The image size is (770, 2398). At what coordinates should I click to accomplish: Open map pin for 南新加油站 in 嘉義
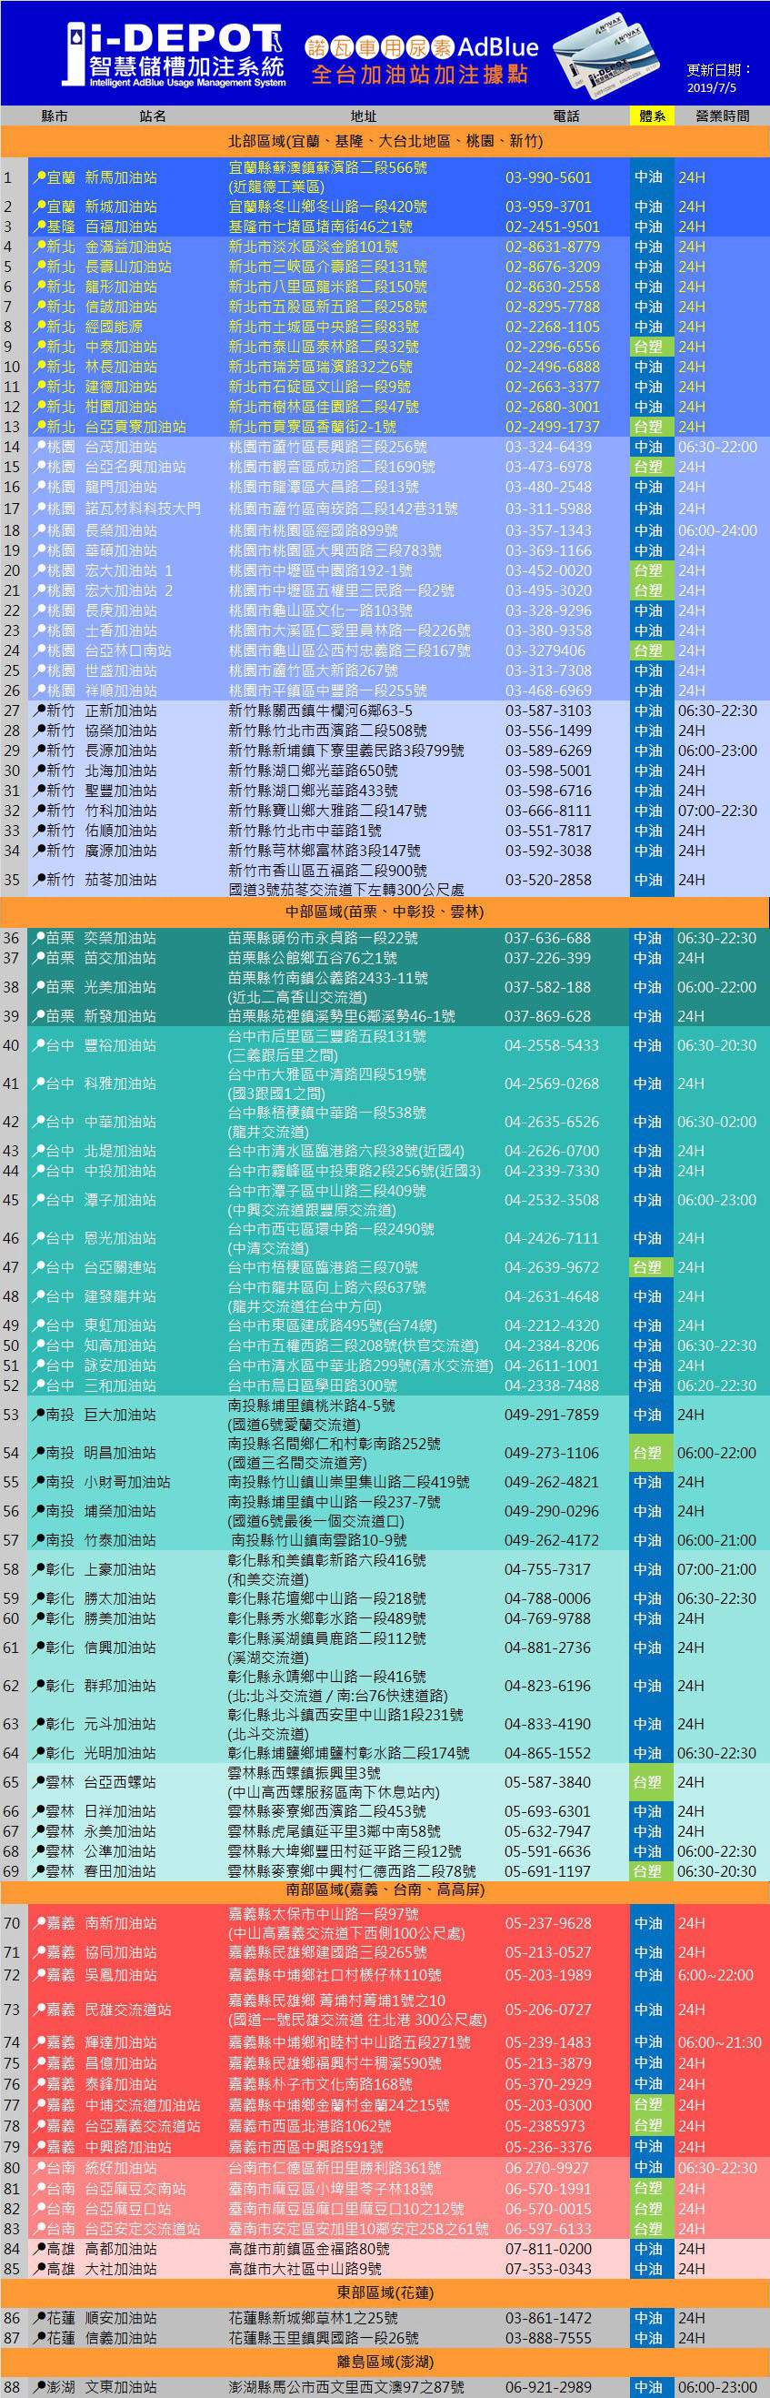pos(39,1923)
